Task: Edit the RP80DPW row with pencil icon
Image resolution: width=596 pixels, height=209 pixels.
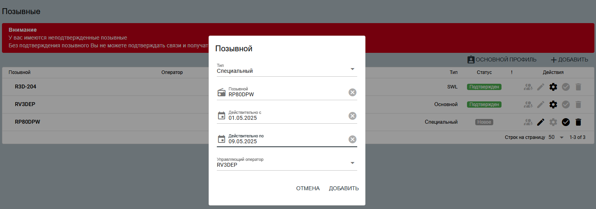Action: 541,122
